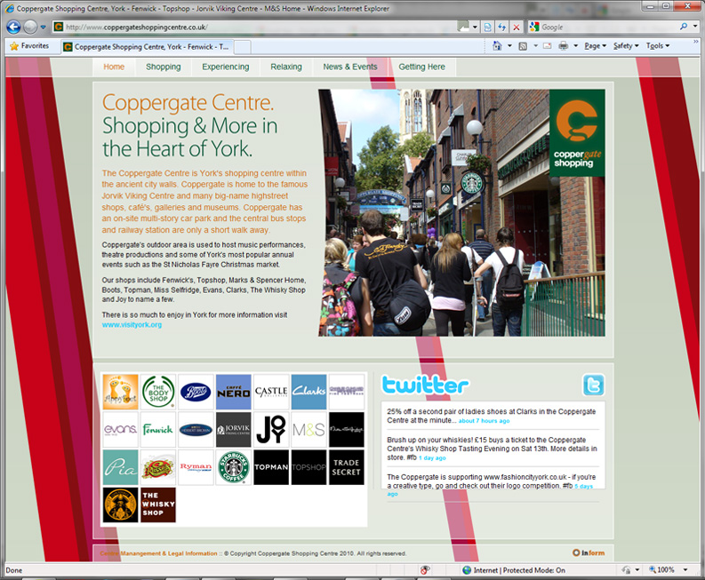The image size is (705, 580).
Task: Click the red Stop loading icon
Action: point(517,27)
